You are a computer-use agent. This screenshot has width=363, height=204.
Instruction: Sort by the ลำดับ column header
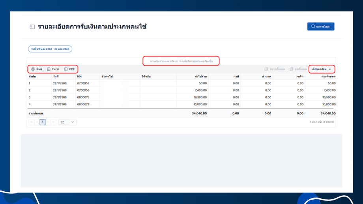click(x=32, y=76)
